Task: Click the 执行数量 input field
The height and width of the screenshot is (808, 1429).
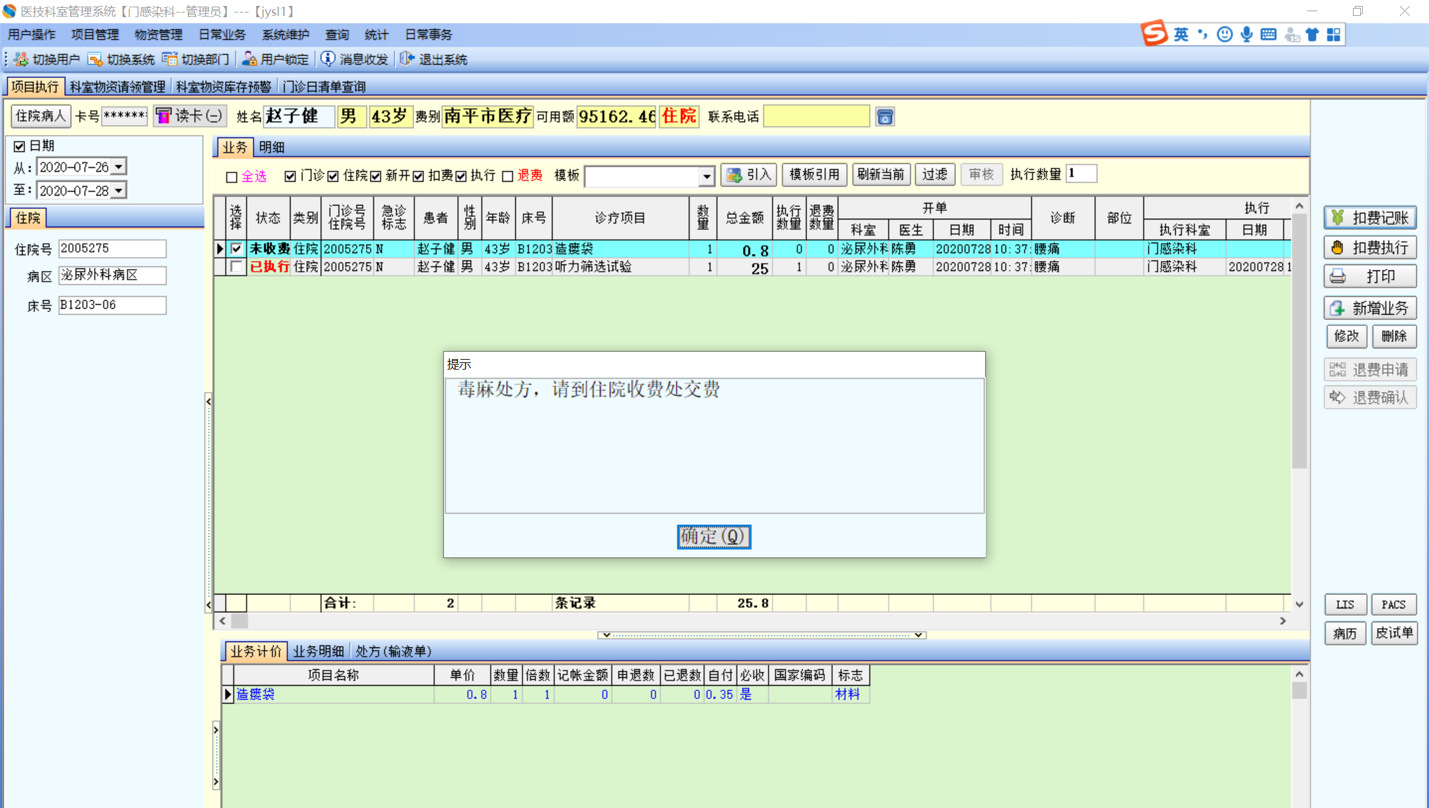Action: [x=1081, y=174]
